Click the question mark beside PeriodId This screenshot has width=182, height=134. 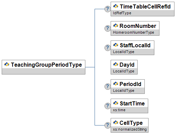point(108,86)
